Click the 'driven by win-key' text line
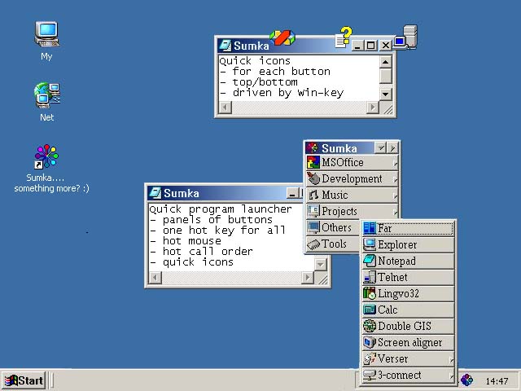521x391 pixels. point(282,92)
